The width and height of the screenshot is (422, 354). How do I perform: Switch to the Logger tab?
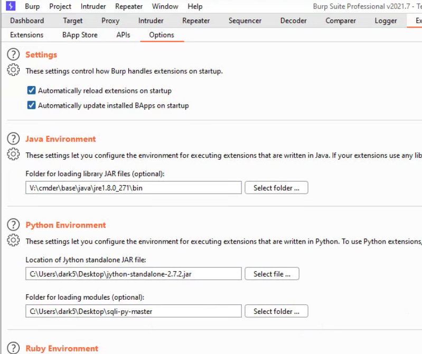[386, 21]
